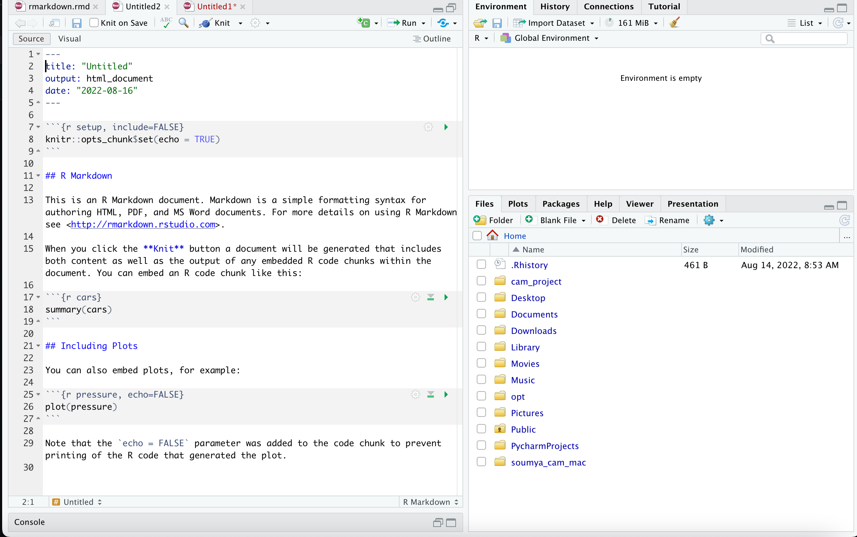Viewport: 857px width, 537px height.
Task: Insert a new code chunk via green C icon
Action: pos(364,23)
